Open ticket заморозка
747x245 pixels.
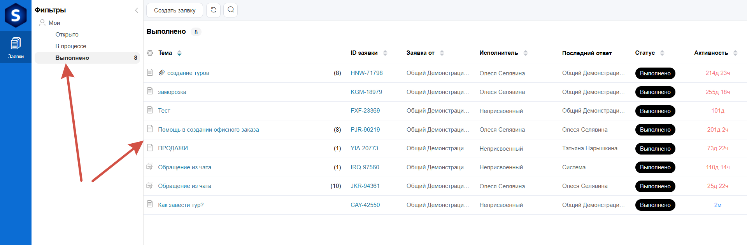(172, 92)
